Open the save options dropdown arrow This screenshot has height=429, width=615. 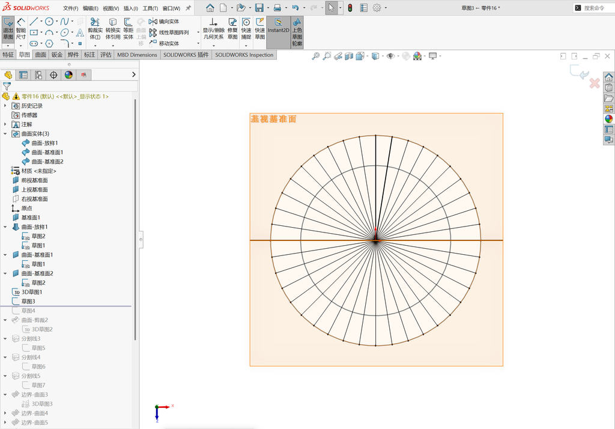point(268,8)
